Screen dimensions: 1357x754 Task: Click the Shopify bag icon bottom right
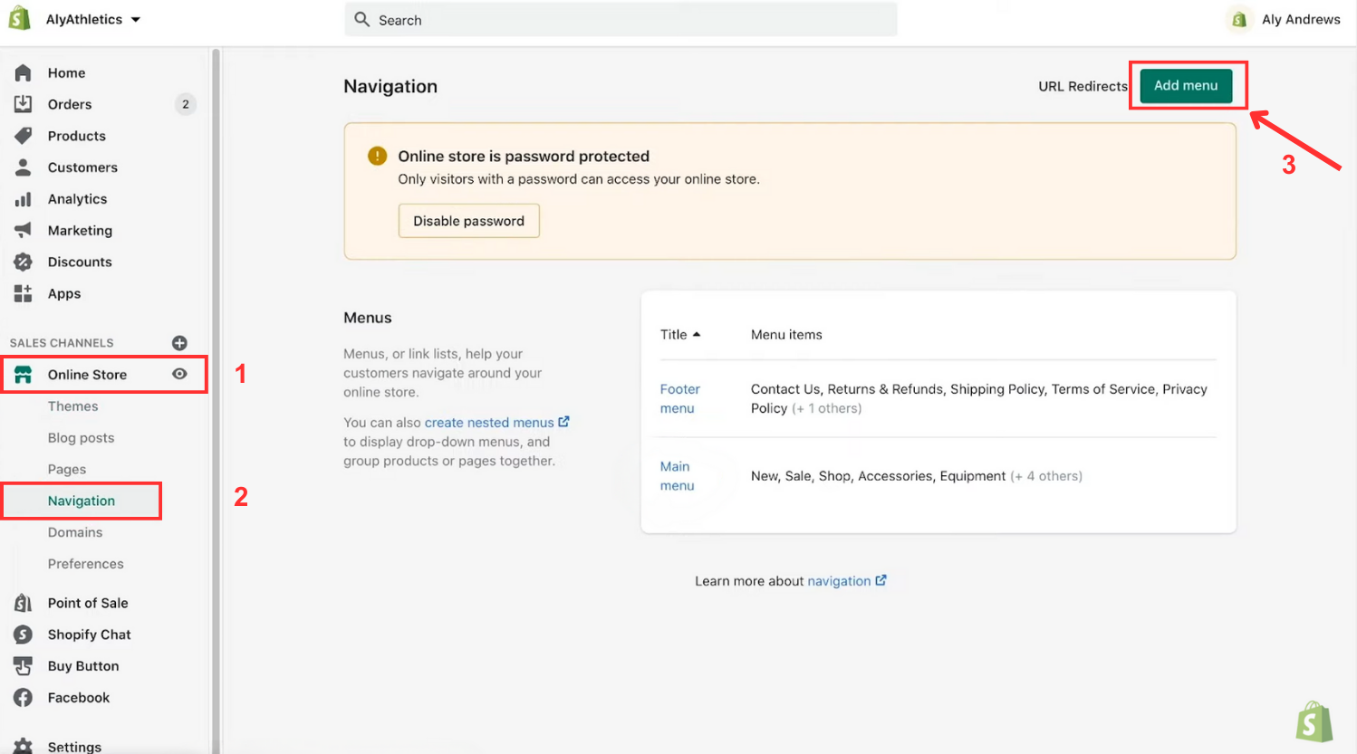click(1314, 722)
